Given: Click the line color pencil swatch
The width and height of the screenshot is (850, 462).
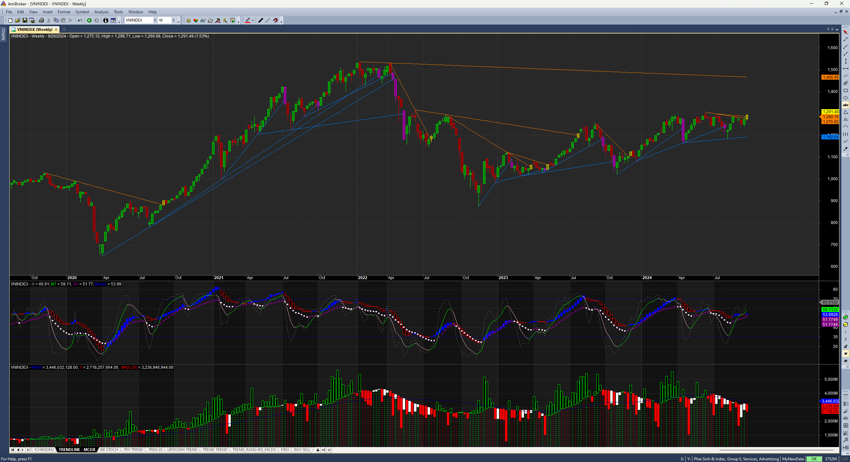Looking at the screenshot, I should coord(247,20).
